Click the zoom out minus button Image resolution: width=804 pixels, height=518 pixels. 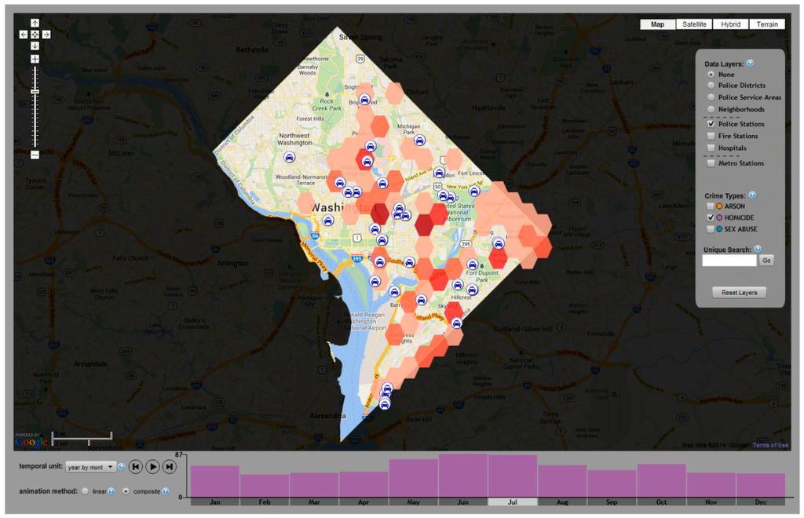click(x=35, y=155)
